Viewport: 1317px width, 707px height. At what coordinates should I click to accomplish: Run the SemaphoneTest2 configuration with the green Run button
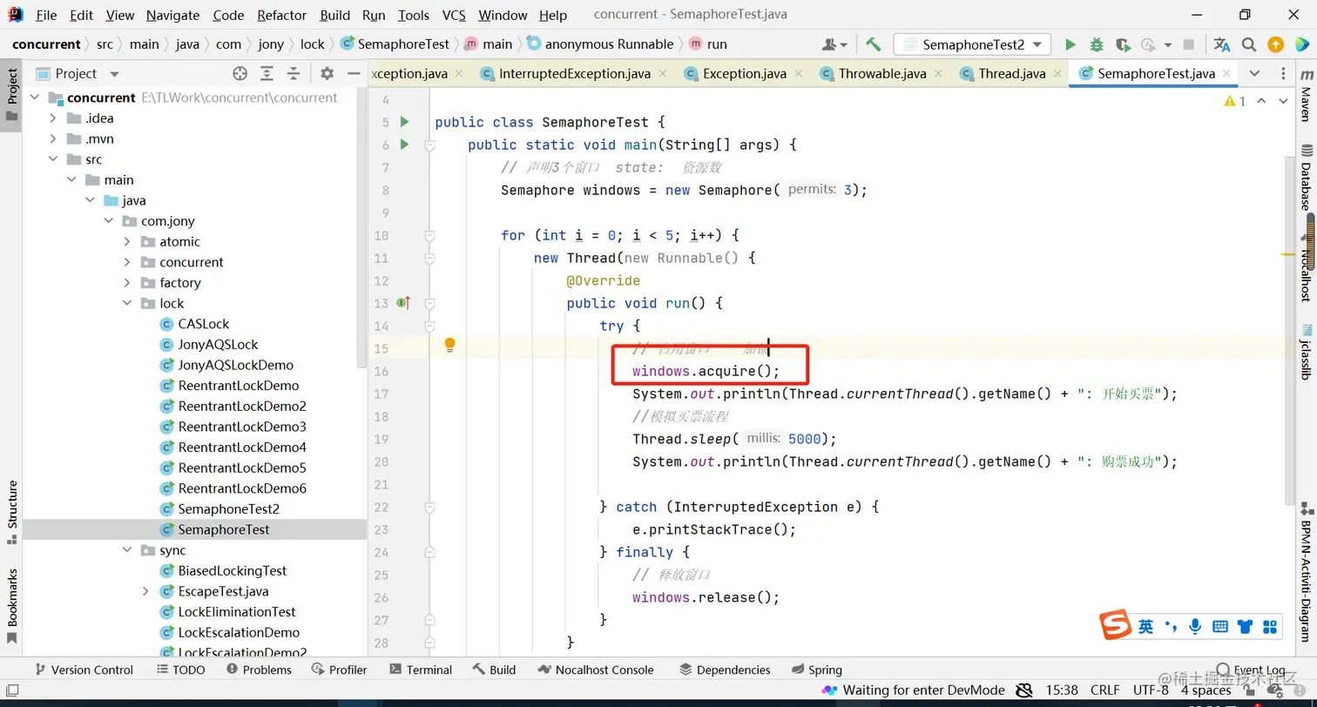click(1070, 44)
